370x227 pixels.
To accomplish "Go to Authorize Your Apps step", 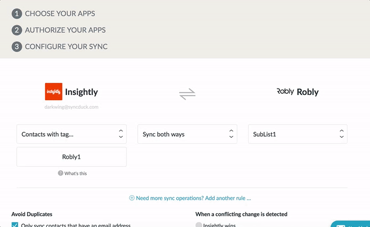I will (x=65, y=30).
